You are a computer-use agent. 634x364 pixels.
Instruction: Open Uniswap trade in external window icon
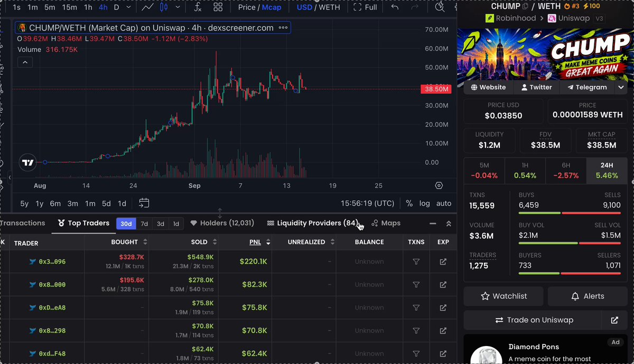614,320
